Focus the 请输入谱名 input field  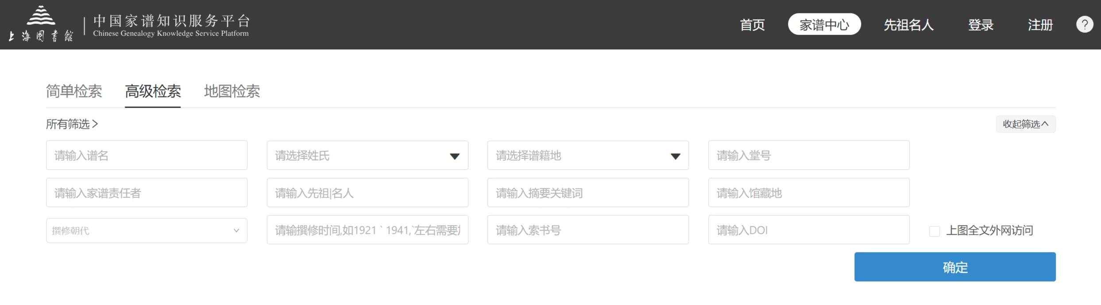(147, 155)
